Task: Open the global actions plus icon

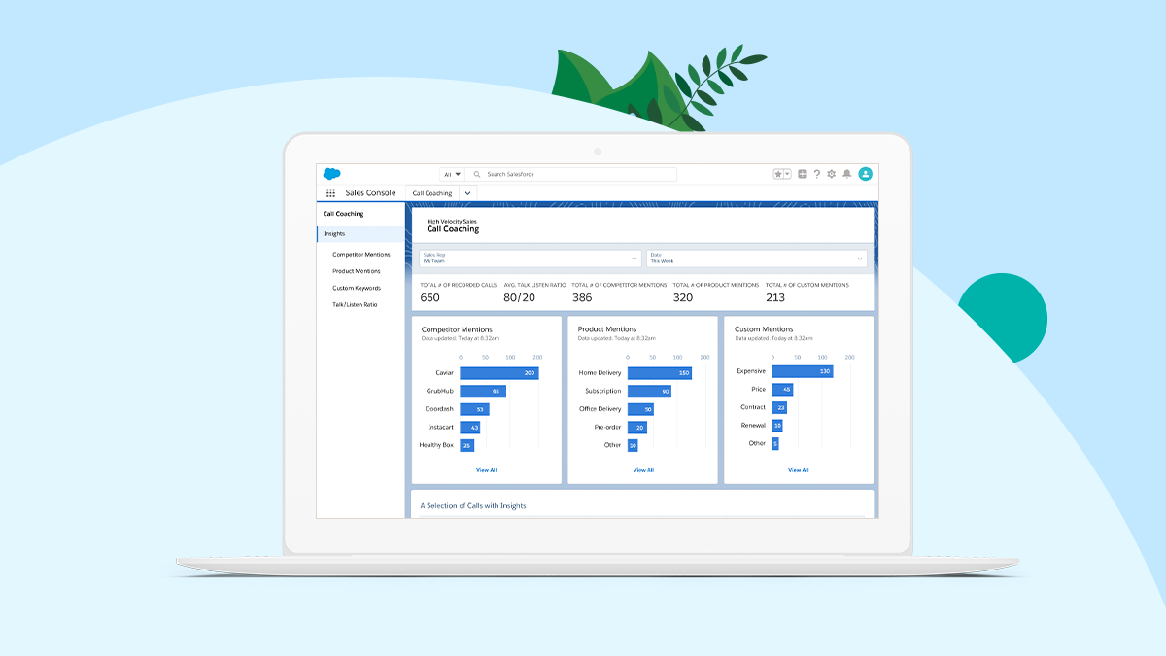Action: point(803,174)
